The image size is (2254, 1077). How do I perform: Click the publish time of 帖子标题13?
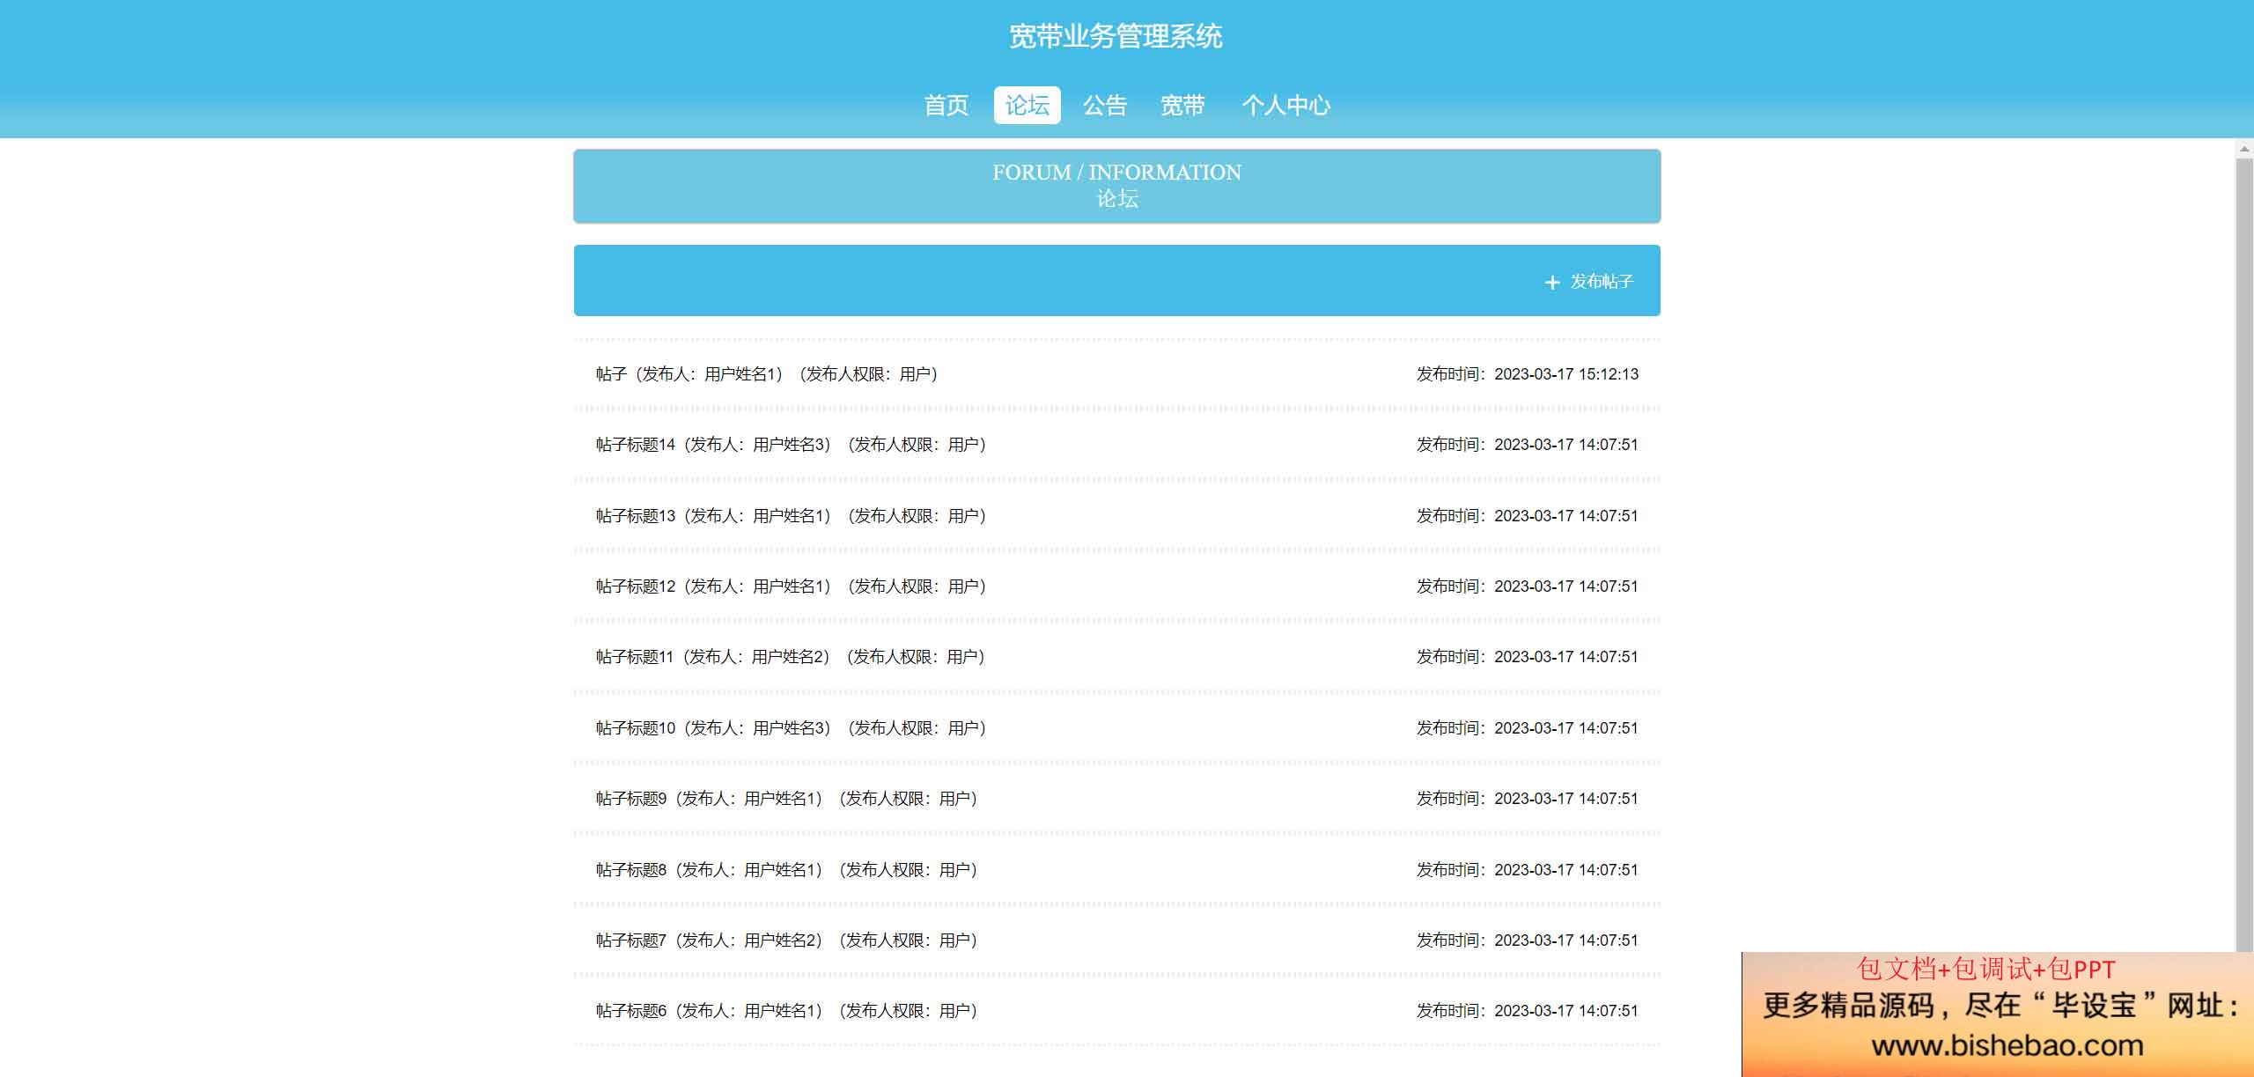click(1528, 516)
